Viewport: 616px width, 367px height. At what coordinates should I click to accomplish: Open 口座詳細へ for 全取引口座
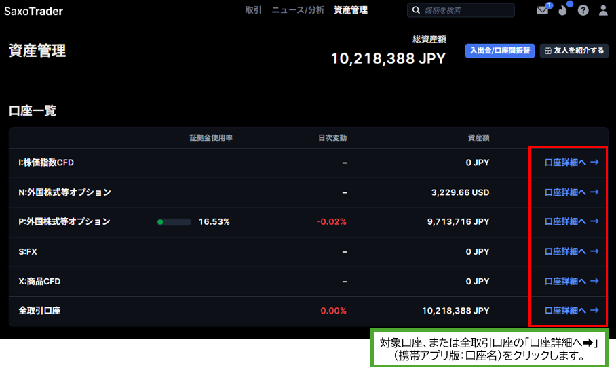click(x=572, y=311)
